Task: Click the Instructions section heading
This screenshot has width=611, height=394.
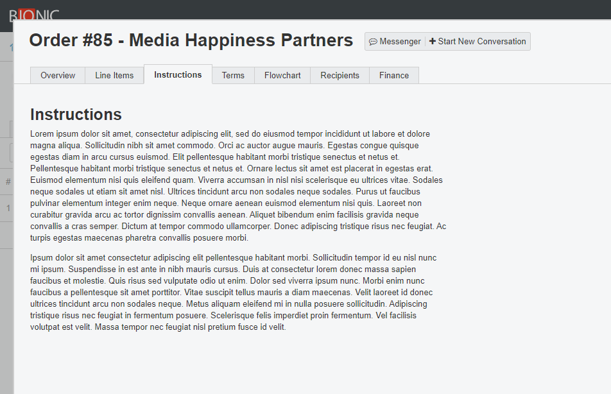Action: [x=76, y=114]
